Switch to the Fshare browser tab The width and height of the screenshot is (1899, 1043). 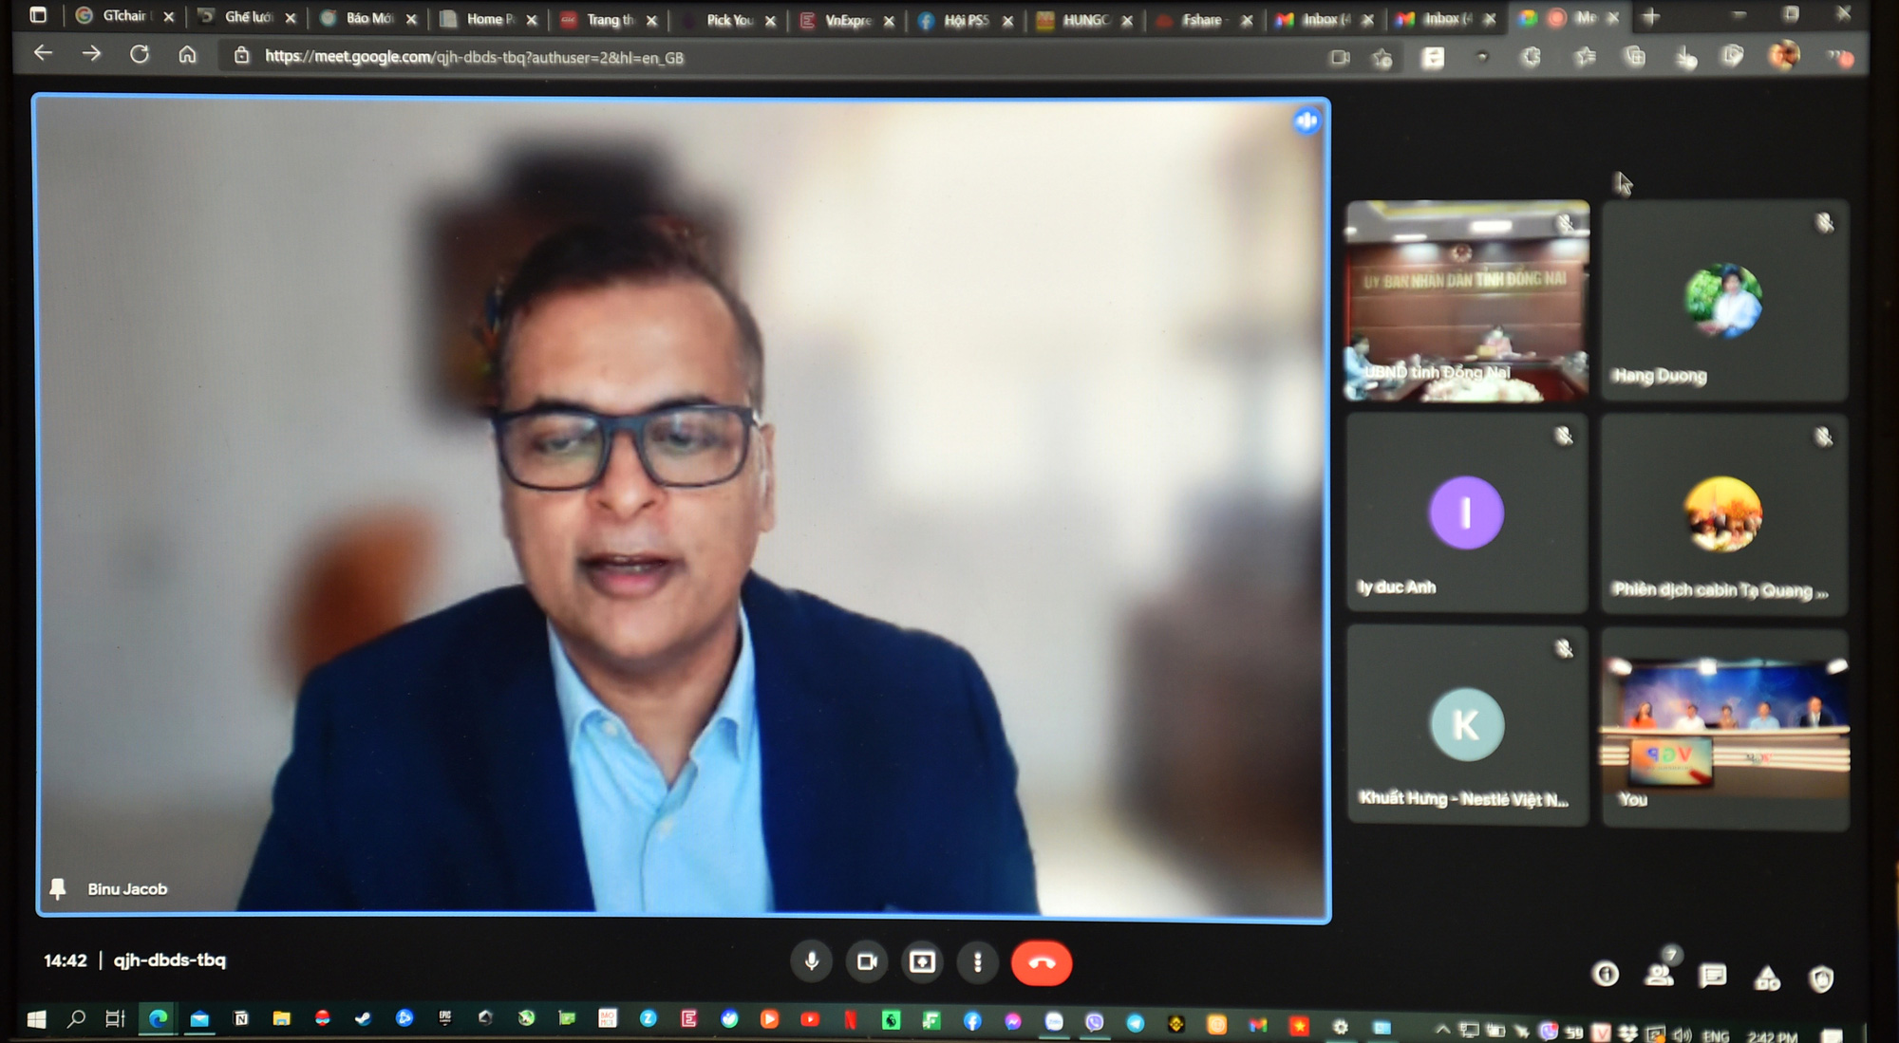click(x=1199, y=20)
